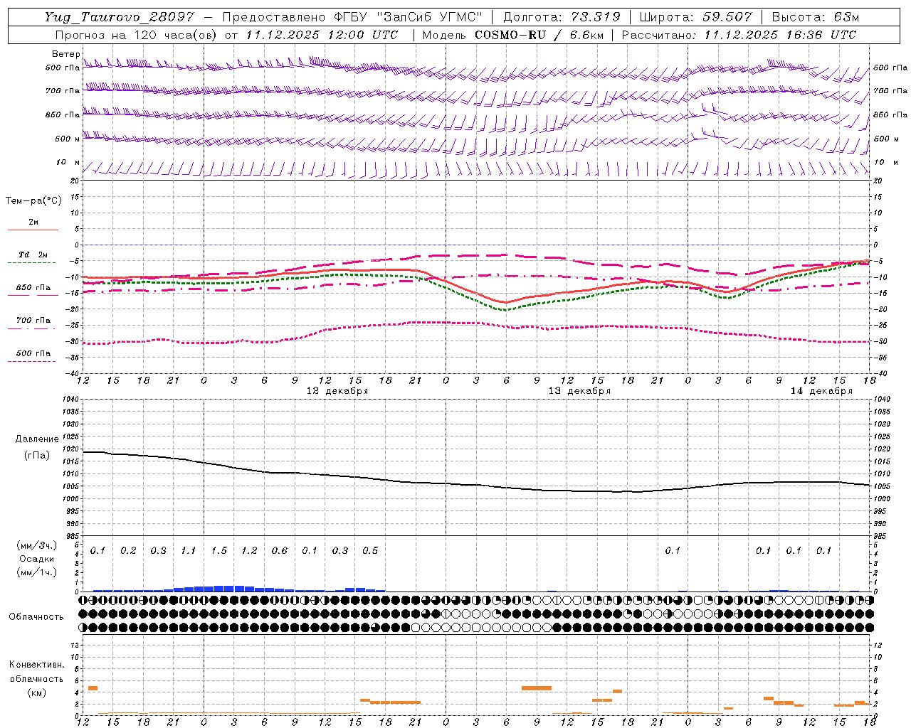This screenshot has height=728, width=911.
Task: Click the 'Ветер' wind panel label
Action: point(65,54)
